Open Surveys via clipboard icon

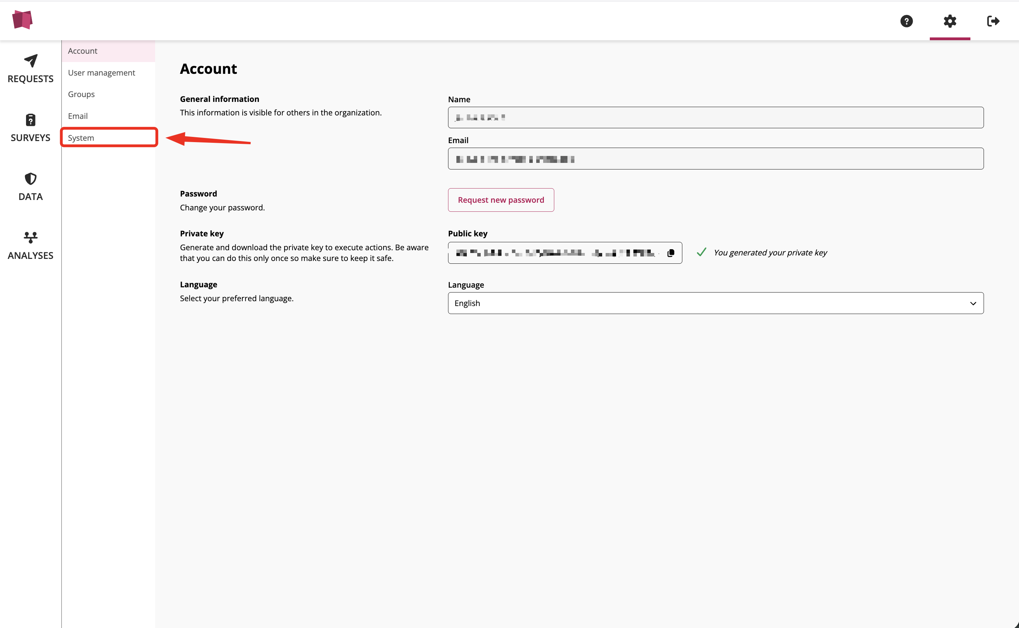click(30, 120)
